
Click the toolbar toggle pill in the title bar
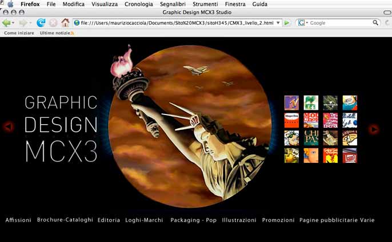pos(387,12)
